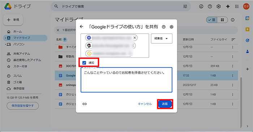
Task: Click the message text field
Action: tap(126, 80)
